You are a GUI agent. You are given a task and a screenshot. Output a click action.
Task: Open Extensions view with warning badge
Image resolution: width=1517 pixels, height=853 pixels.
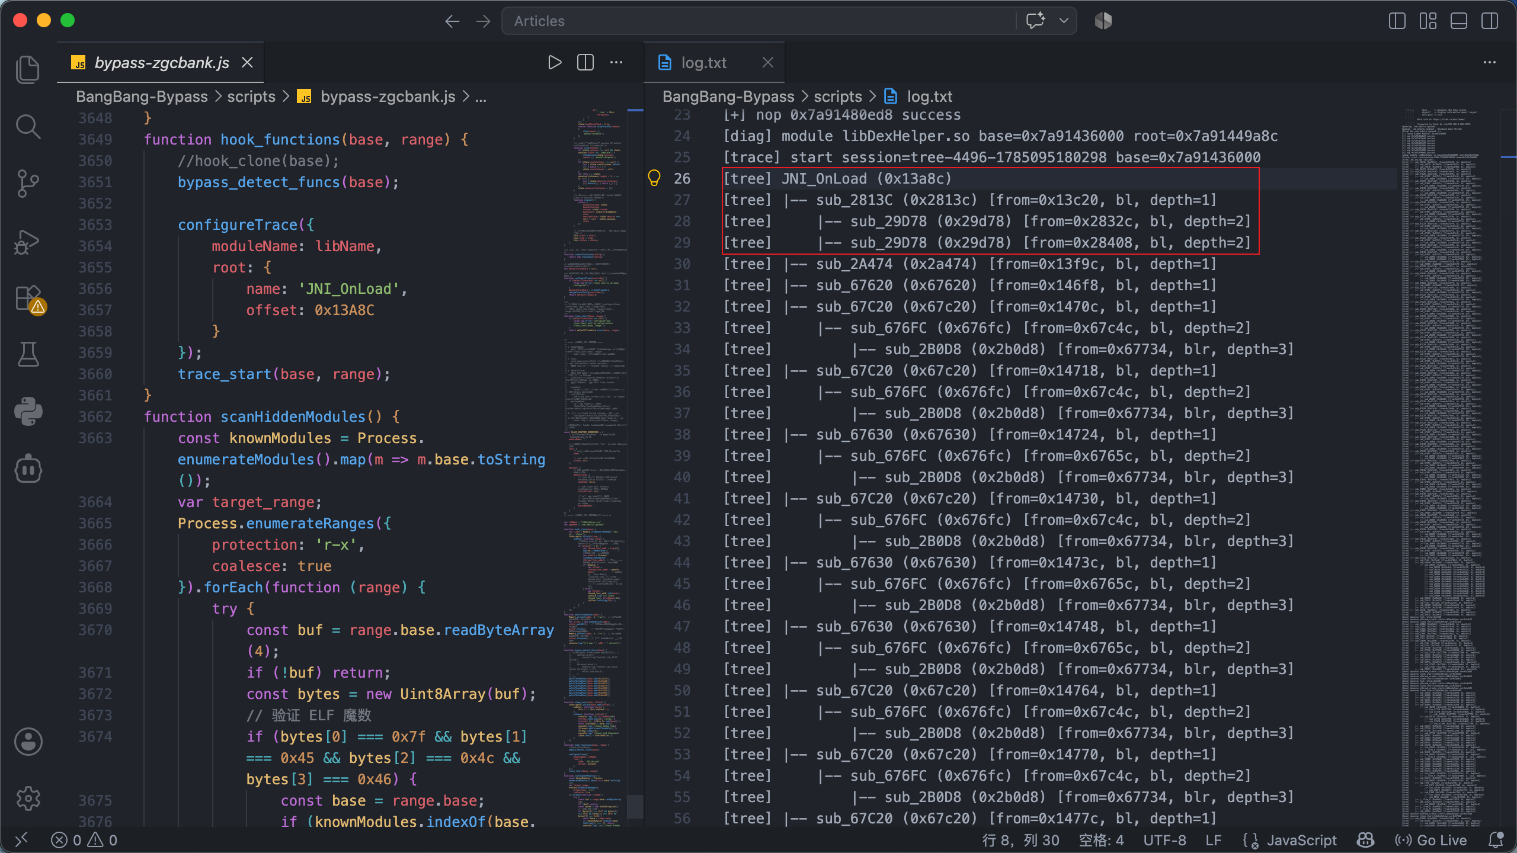[x=29, y=299]
